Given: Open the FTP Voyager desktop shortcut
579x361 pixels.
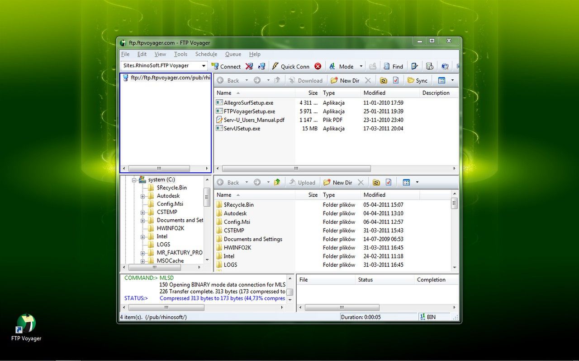Looking at the screenshot, I should pos(26,328).
